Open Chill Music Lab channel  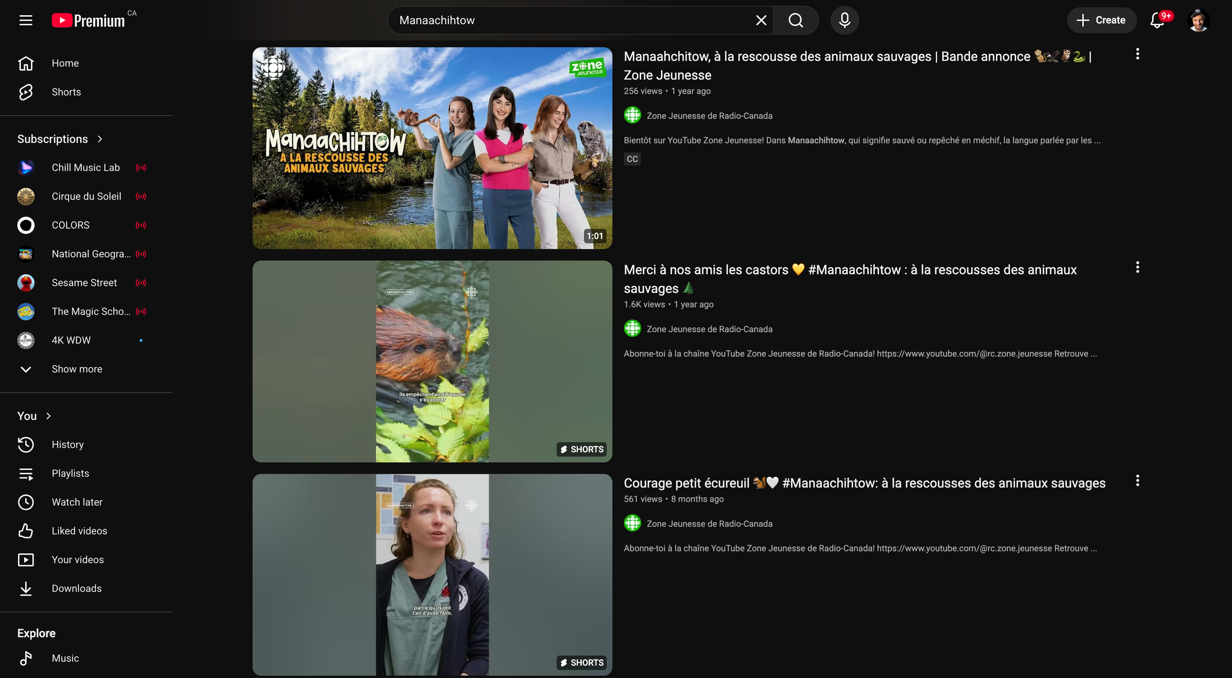[x=86, y=168]
